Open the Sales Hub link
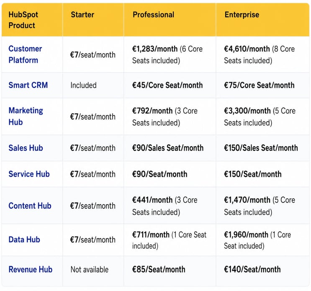 (x=26, y=148)
